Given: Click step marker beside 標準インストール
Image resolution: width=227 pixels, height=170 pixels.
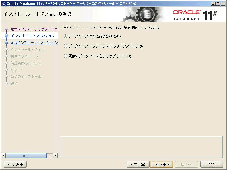Looking at the screenshot, I should (x=6, y=56).
